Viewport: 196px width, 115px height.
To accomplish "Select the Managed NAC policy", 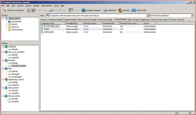I will pos(15,74).
